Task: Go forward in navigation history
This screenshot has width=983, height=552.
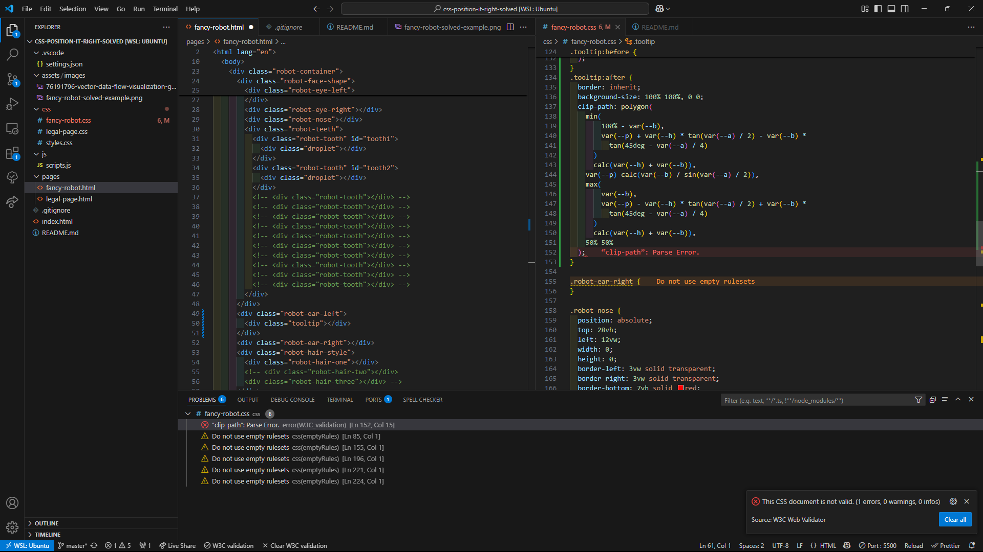Action: [330, 9]
